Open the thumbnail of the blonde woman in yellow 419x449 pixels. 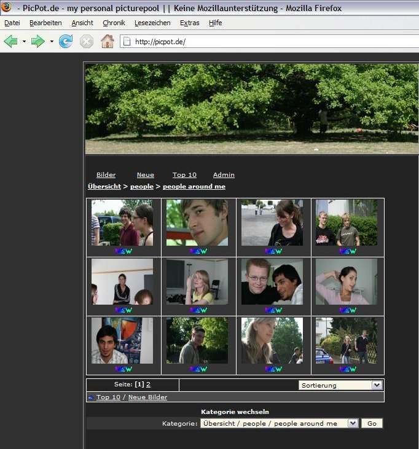point(197,282)
